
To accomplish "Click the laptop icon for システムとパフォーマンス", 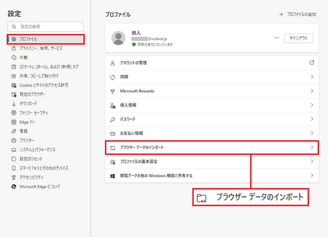I will (x=14, y=150).
